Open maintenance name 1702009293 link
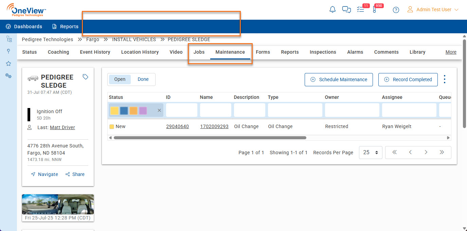467x231 pixels. pyautogui.click(x=214, y=126)
